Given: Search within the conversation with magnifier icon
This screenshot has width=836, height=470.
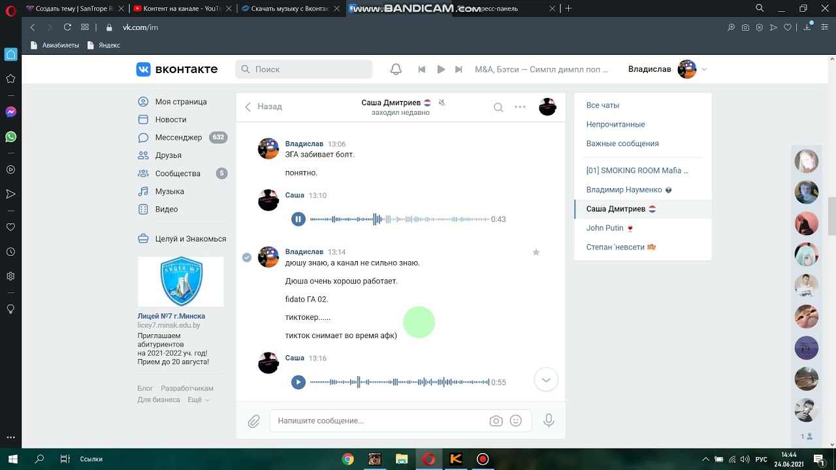Looking at the screenshot, I should [498, 107].
